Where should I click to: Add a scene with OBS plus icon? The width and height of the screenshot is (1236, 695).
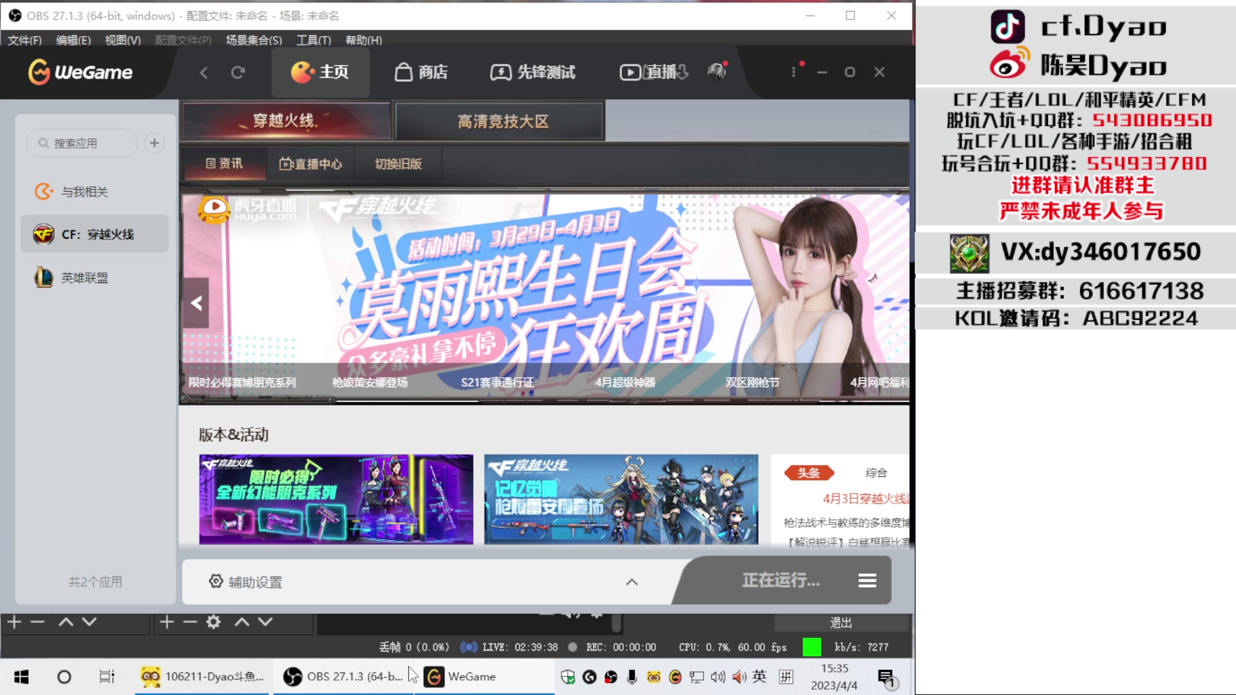(x=14, y=622)
